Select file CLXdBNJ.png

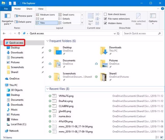click(66, 106)
